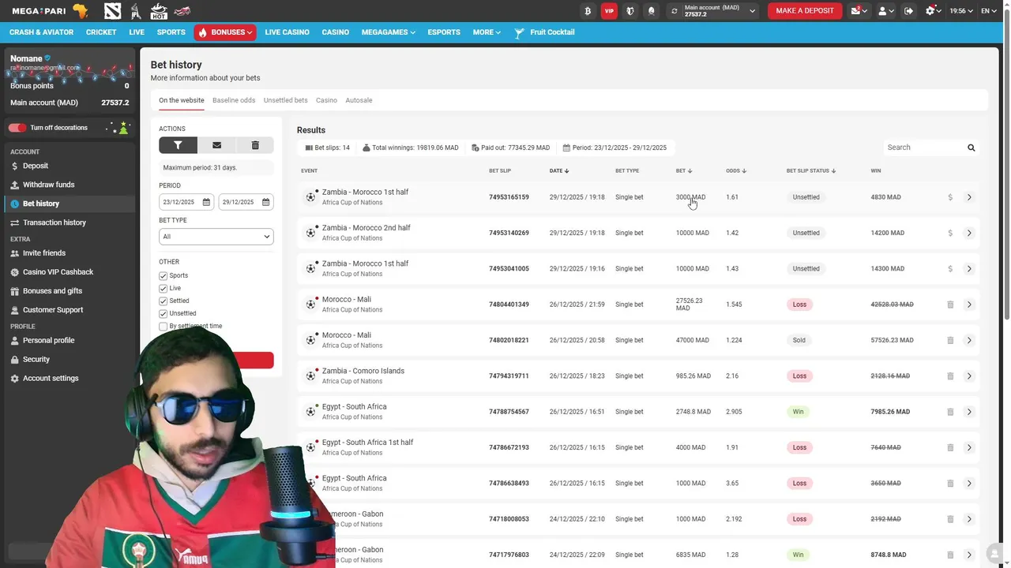The image size is (1011, 568).
Task: Click trash icon for slip 74788754567
Action: click(x=950, y=412)
